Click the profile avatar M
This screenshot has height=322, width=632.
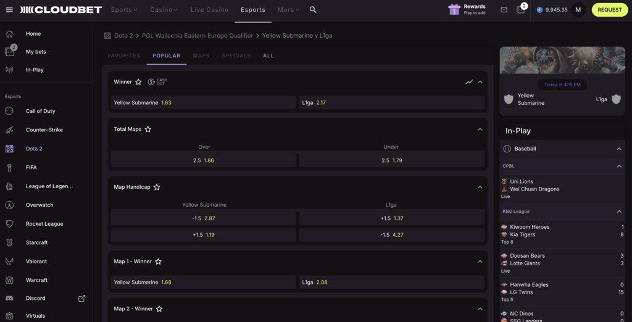[578, 10]
